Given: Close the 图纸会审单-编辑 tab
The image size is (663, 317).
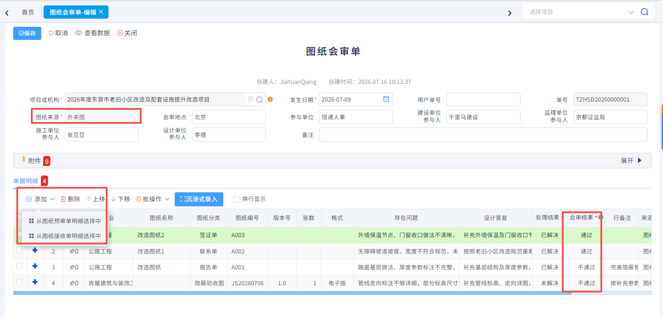Looking at the screenshot, I should point(101,12).
